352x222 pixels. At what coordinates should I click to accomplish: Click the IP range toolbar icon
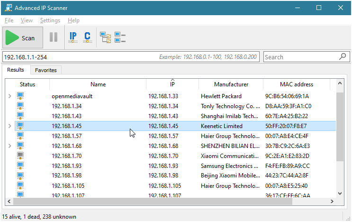(73, 37)
